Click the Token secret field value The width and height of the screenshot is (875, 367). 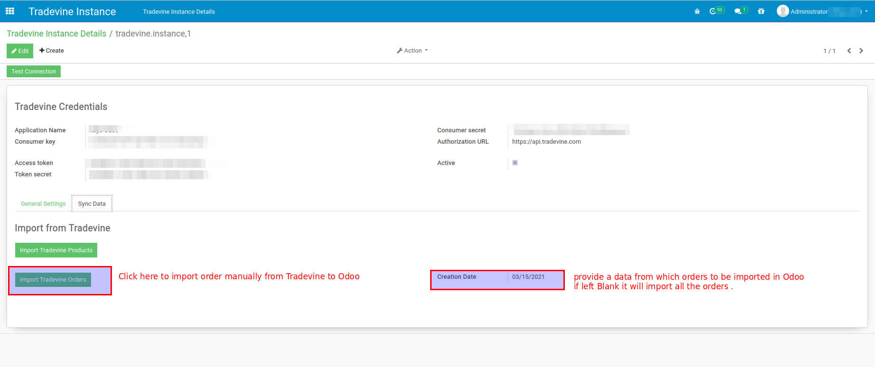[x=148, y=174]
